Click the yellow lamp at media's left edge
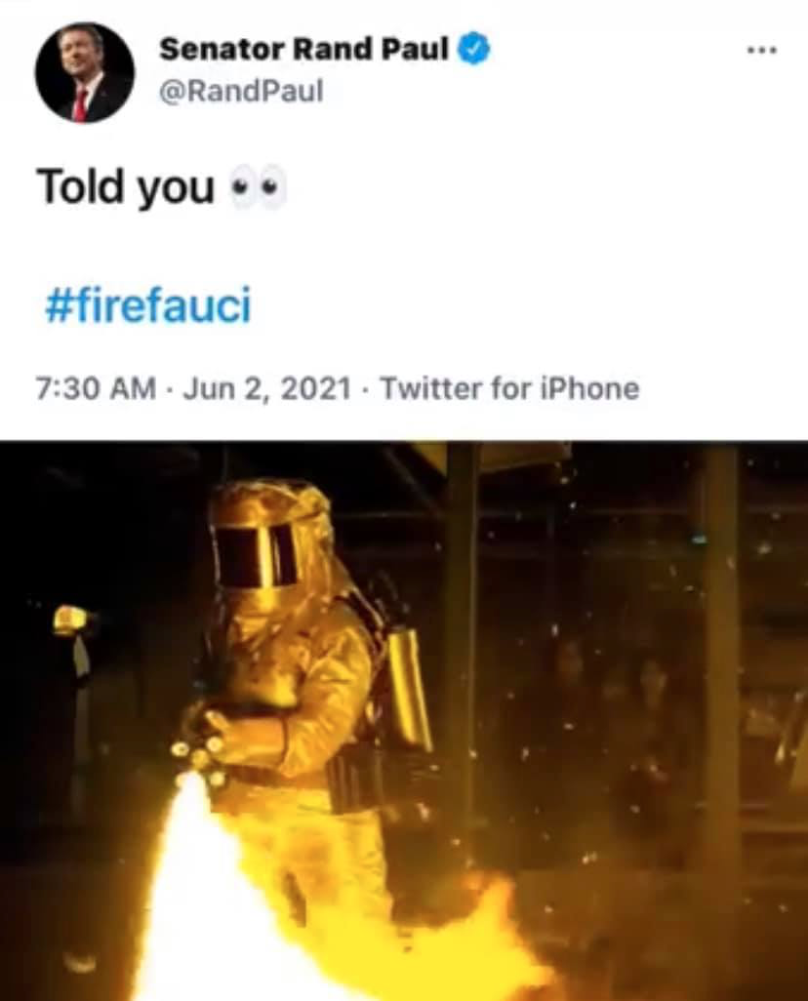The height and width of the screenshot is (1001, 808). [71, 621]
